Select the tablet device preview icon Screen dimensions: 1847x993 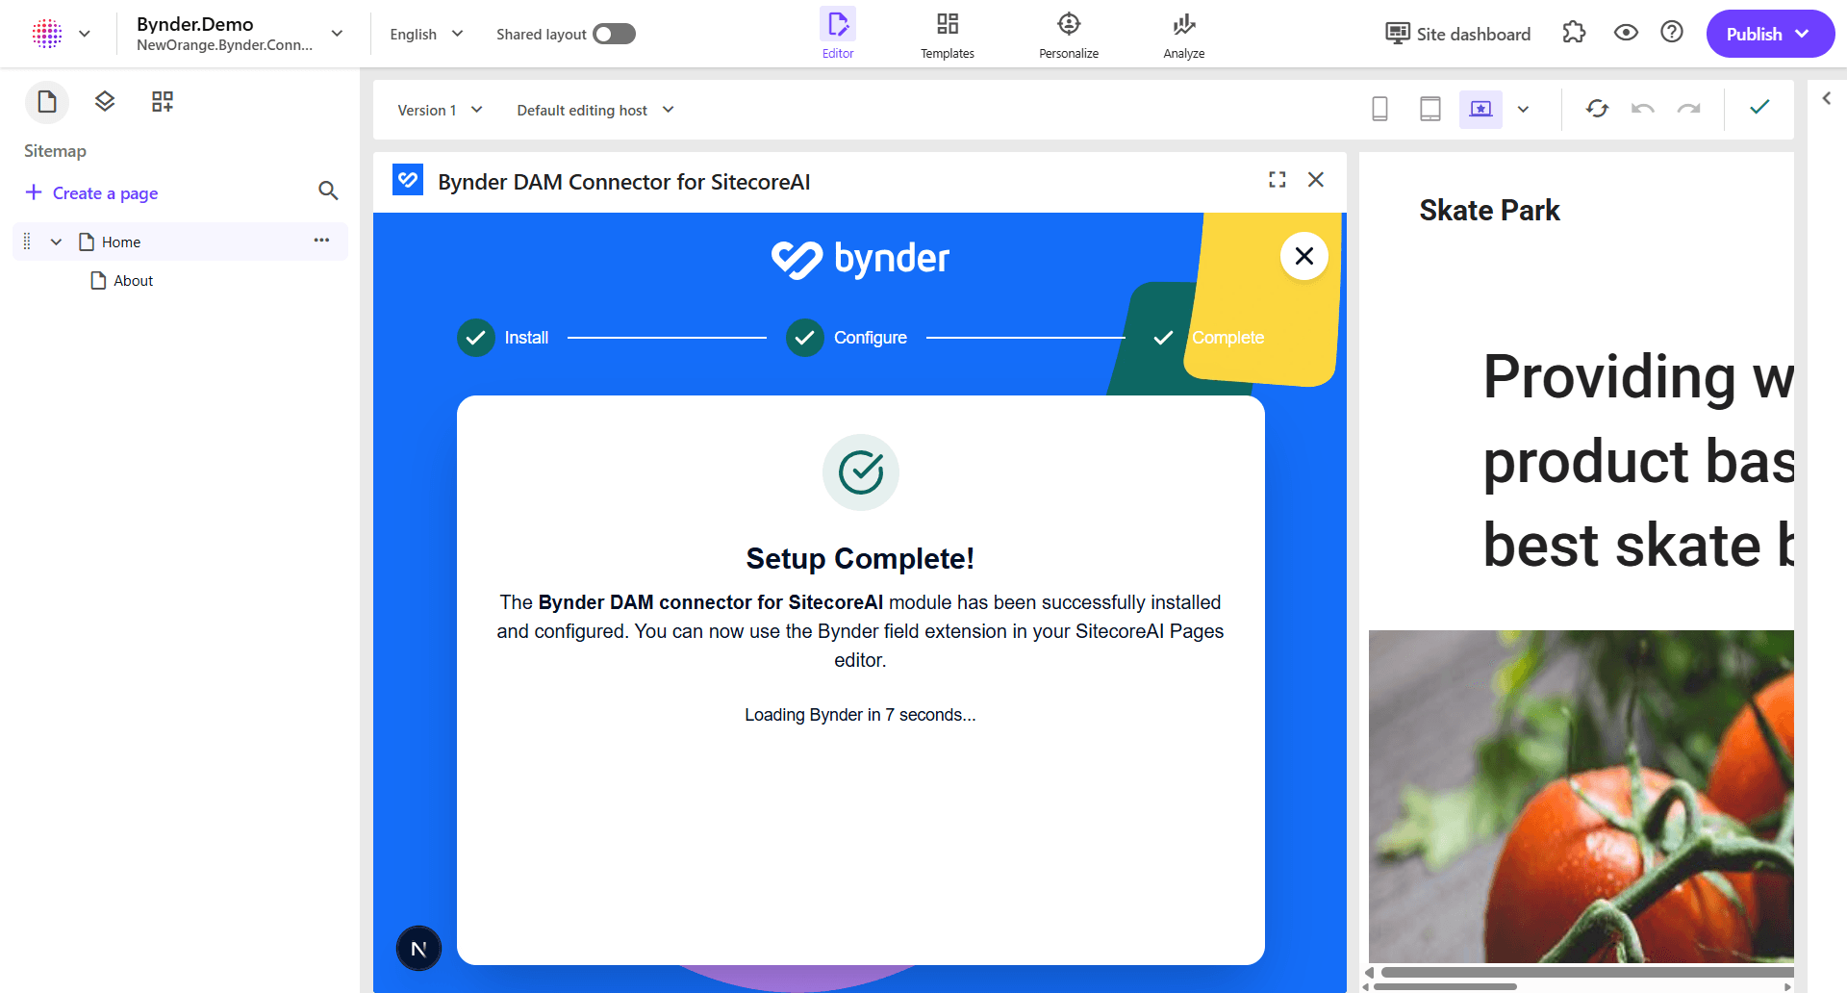point(1430,110)
